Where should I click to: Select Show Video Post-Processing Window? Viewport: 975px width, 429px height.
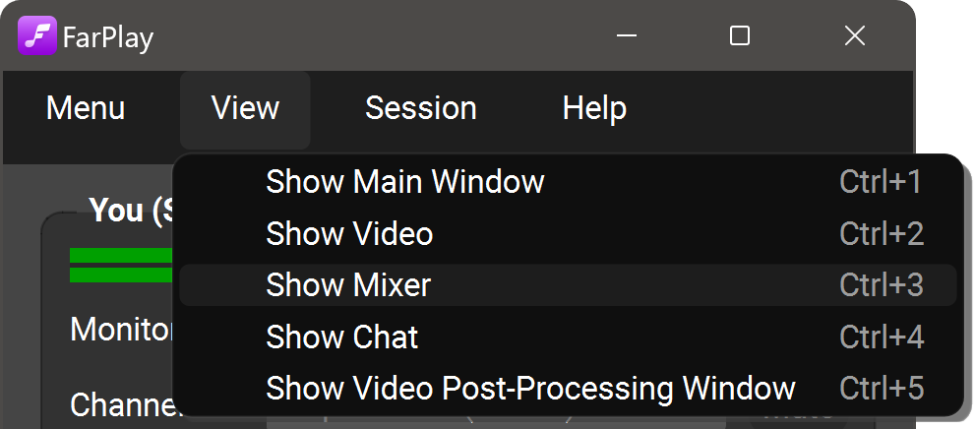coord(530,389)
